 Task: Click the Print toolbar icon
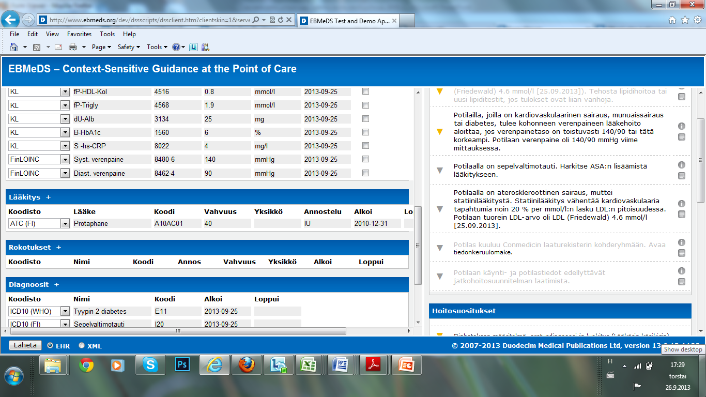73,47
